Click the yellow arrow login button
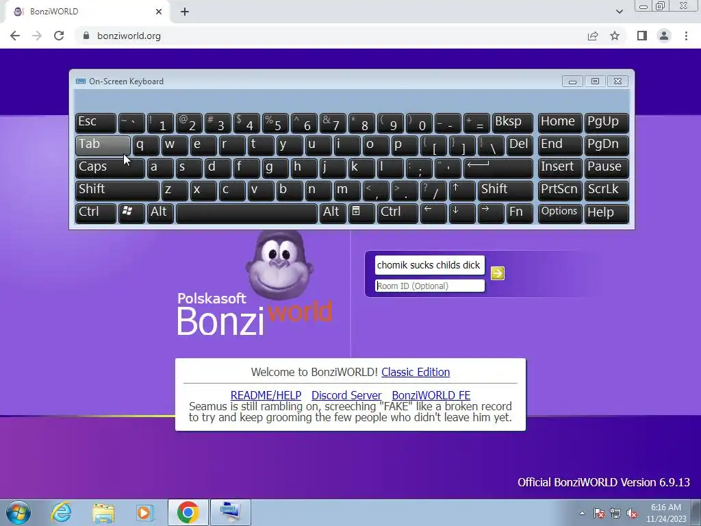The image size is (701, 526). pyautogui.click(x=497, y=273)
